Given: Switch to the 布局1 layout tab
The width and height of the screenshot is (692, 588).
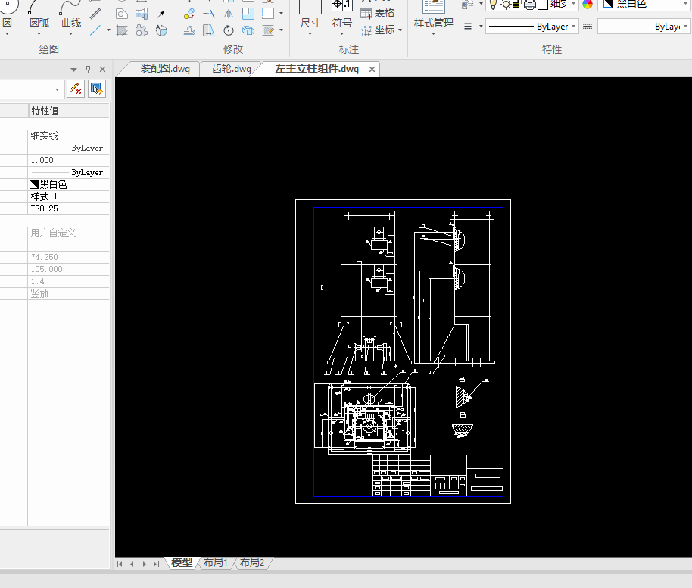Looking at the screenshot, I should [x=215, y=563].
